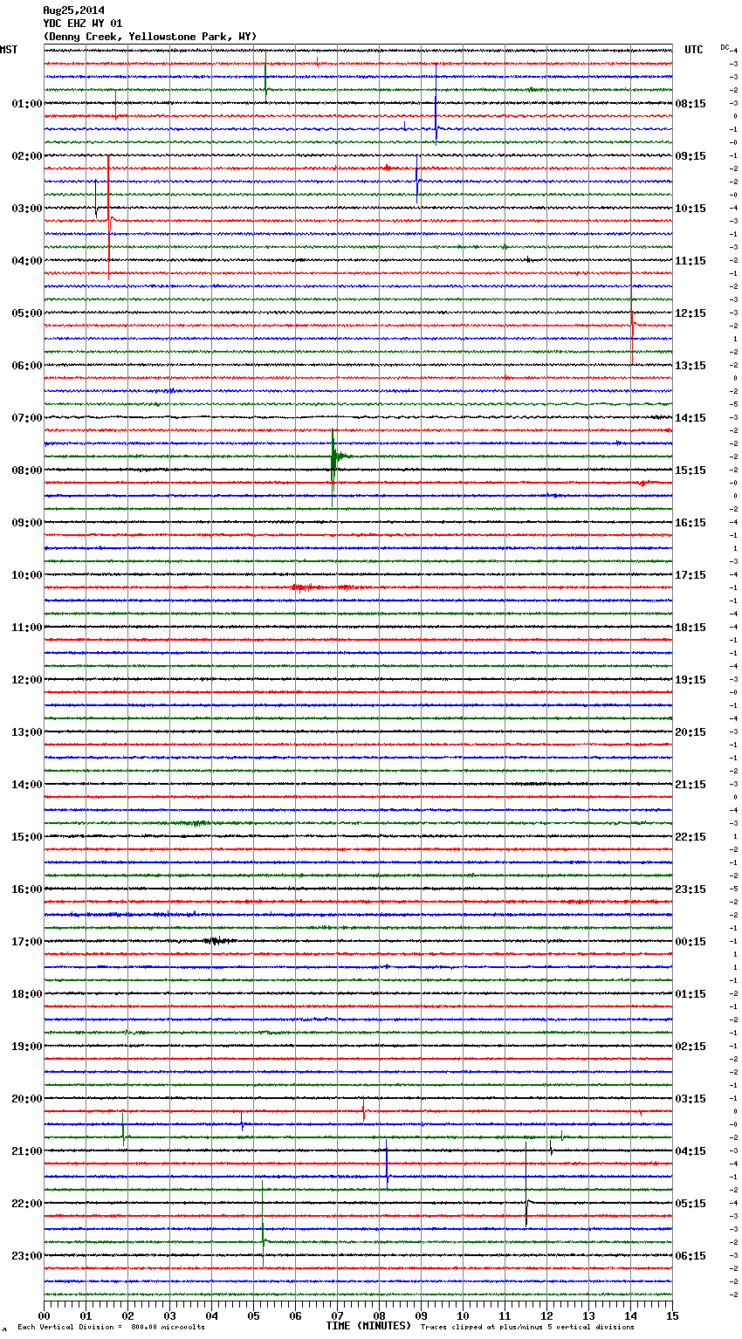Select the 04:00 MST row label
This screenshot has height=1339, width=742.
[26, 261]
